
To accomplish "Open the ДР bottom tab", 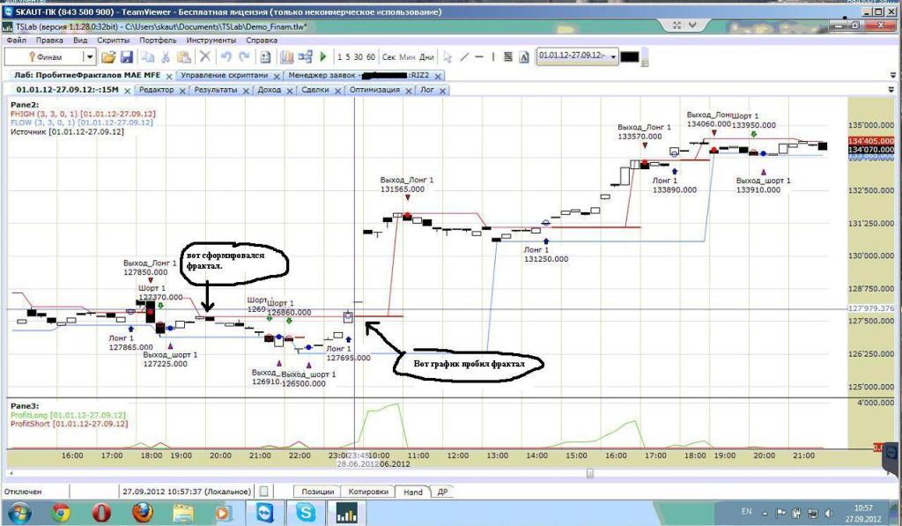I will coord(442,492).
